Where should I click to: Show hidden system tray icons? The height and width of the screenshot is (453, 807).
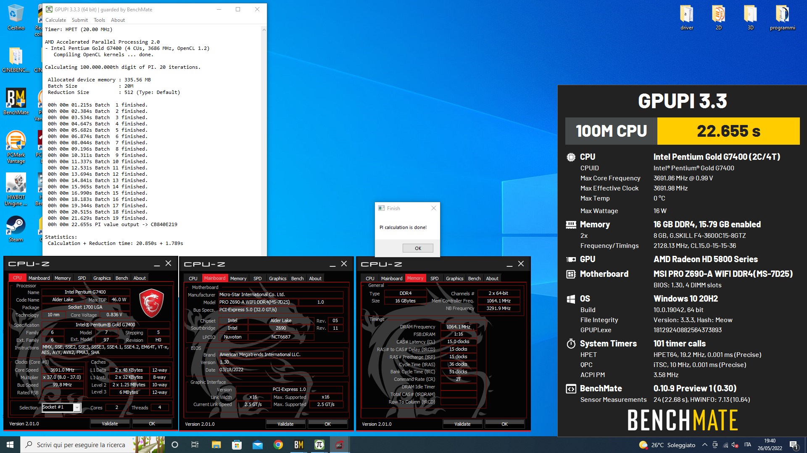pyautogui.click(x=704, y=445)
